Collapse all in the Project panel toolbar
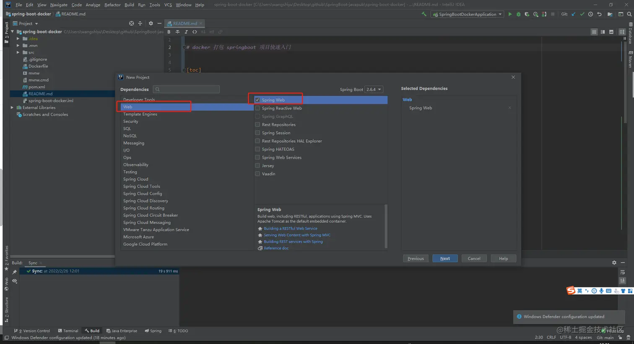 point(140,23)
